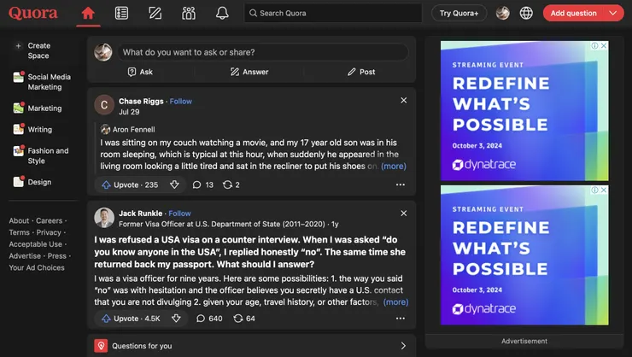Click the Try Quora+ button
This screenshot has width=632, height=357.
pyautogui.click(x=459, y=14)
